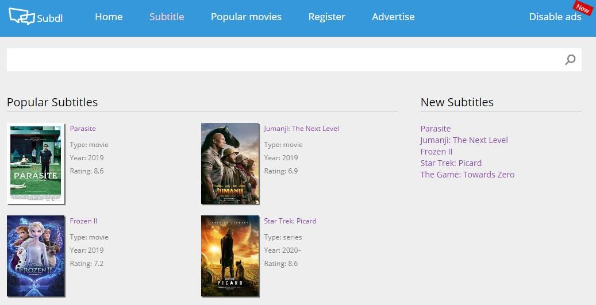Open the Register page

coord(327,17)
